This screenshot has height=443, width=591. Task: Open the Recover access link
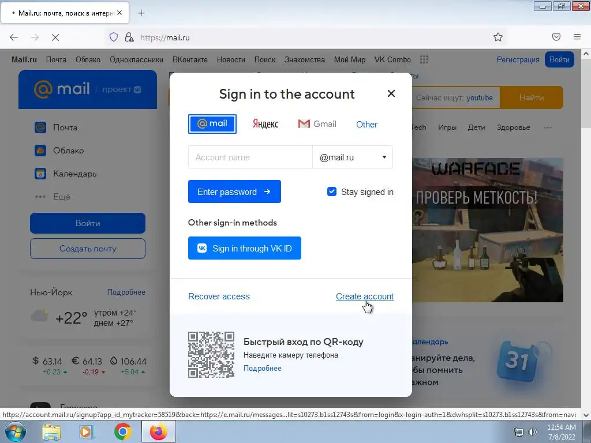click(219, 296)
